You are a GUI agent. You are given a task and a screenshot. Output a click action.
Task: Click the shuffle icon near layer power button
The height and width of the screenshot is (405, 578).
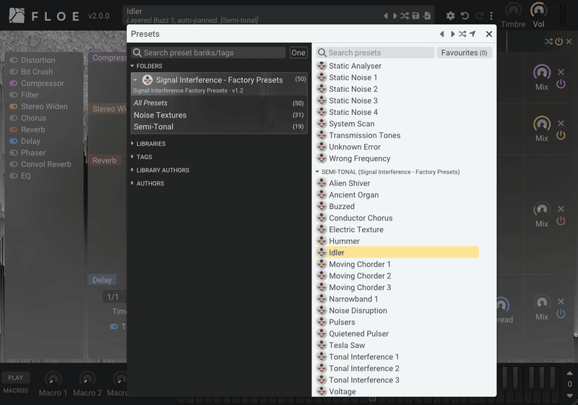(549, 42)
